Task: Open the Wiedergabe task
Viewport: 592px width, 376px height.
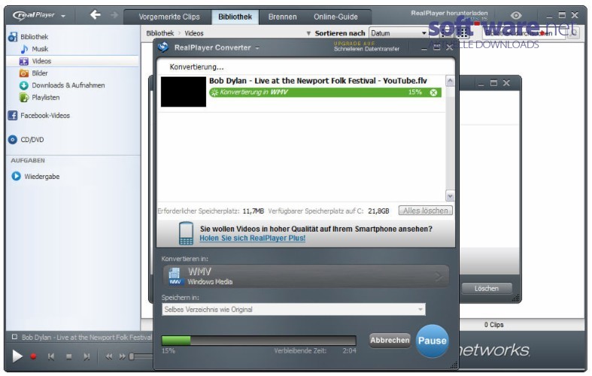Action: [x=41, y=176]
